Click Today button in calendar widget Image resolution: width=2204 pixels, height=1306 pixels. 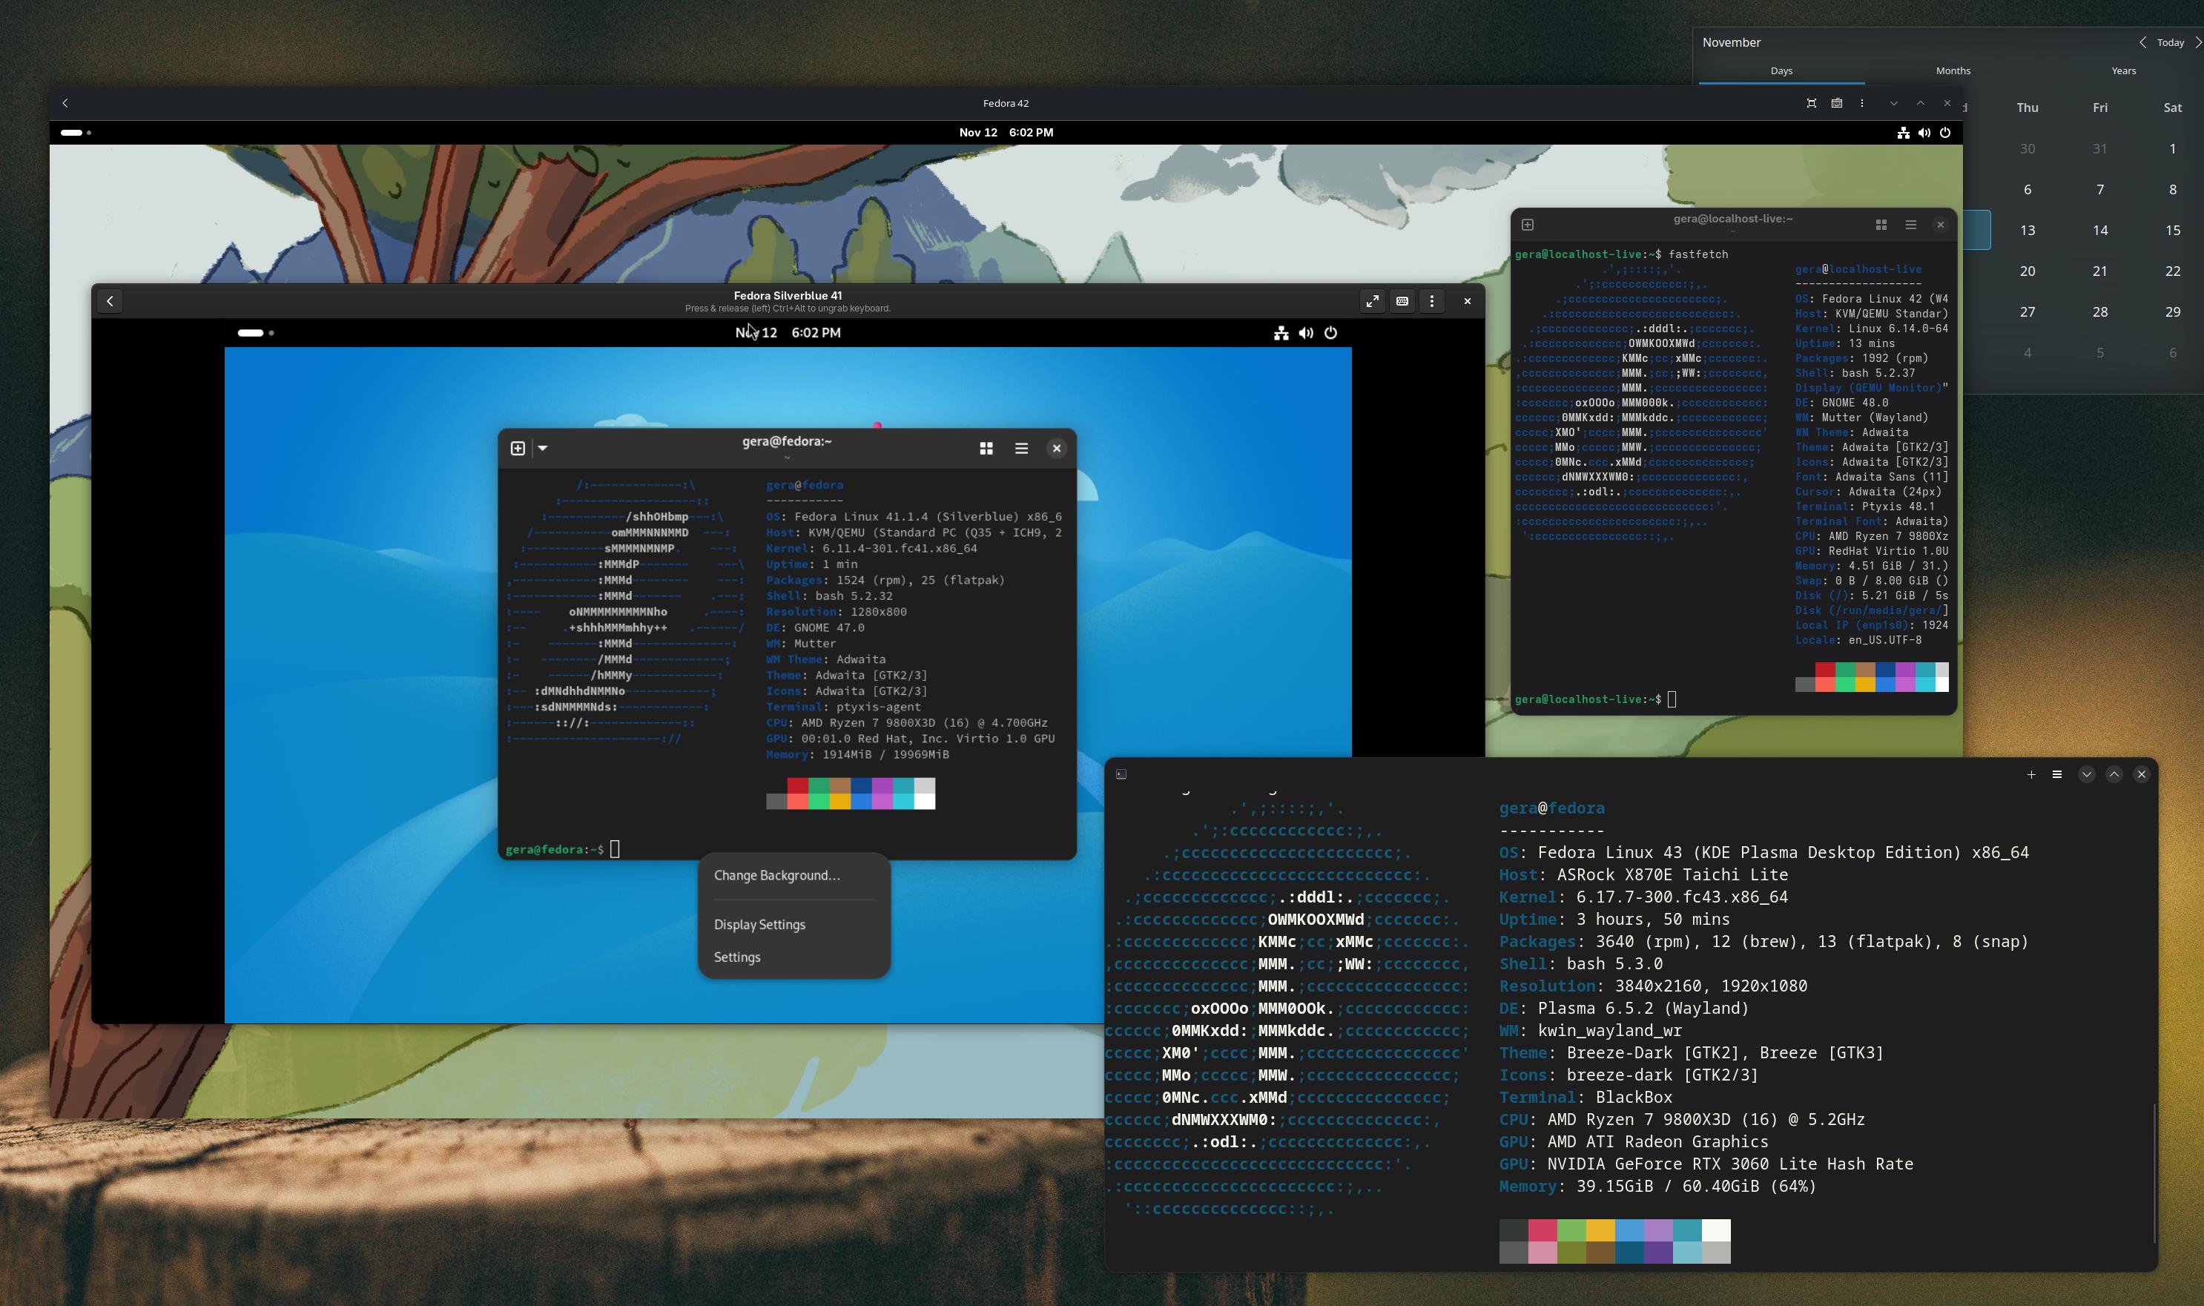click(x=2170, y=42)
